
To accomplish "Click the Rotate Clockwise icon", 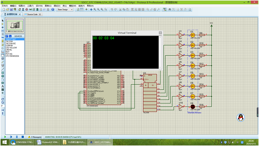I will pos(2,99).
